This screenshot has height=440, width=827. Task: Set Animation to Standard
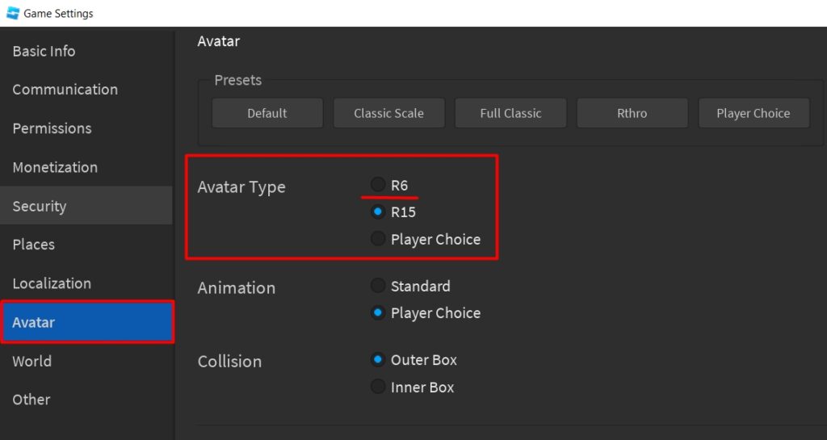pyautogui.click(x=378, y=286)
